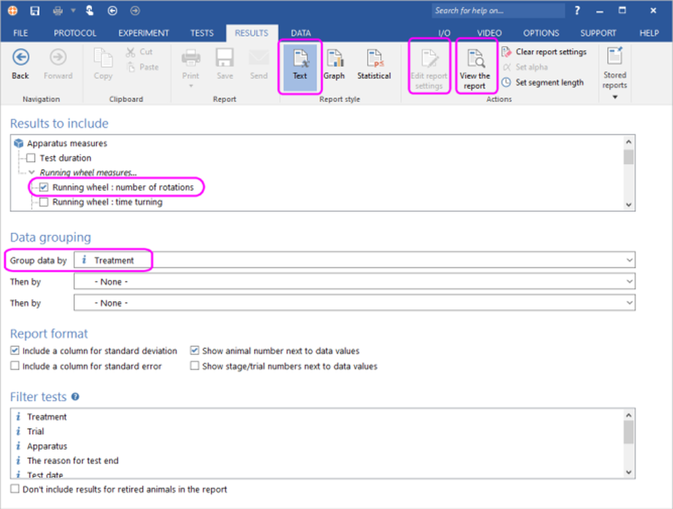Image resolution: width=673 pixels, height=509 pixels.
Task: Open the second Then by dropdown
Action: click(x=354, y=302)
